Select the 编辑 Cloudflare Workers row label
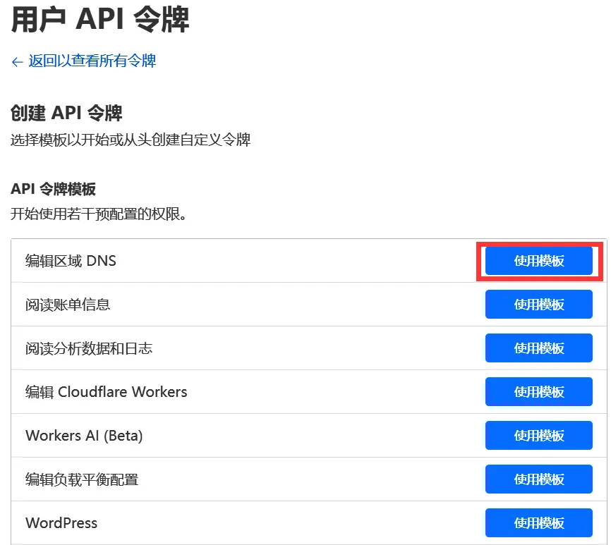The width and height of the screenshot is (611, 545). [x=106, y=391]
